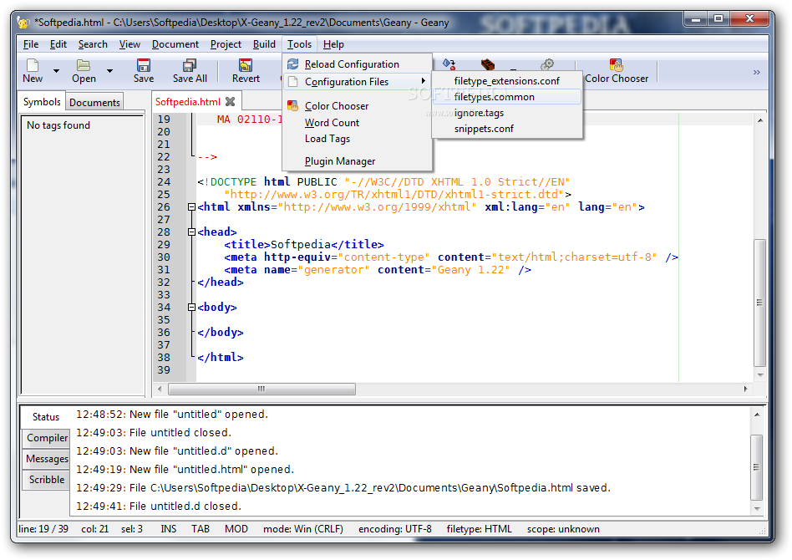Image resolution: width=792 pixels, height=560 pixels.
Task: Collapse the html fold at line 26
Action: [x=191, y=206]
